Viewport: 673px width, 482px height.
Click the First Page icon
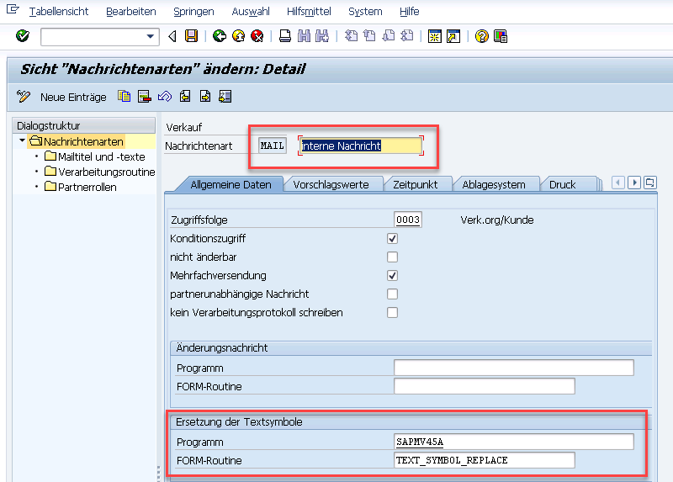(x=351, y=36)
